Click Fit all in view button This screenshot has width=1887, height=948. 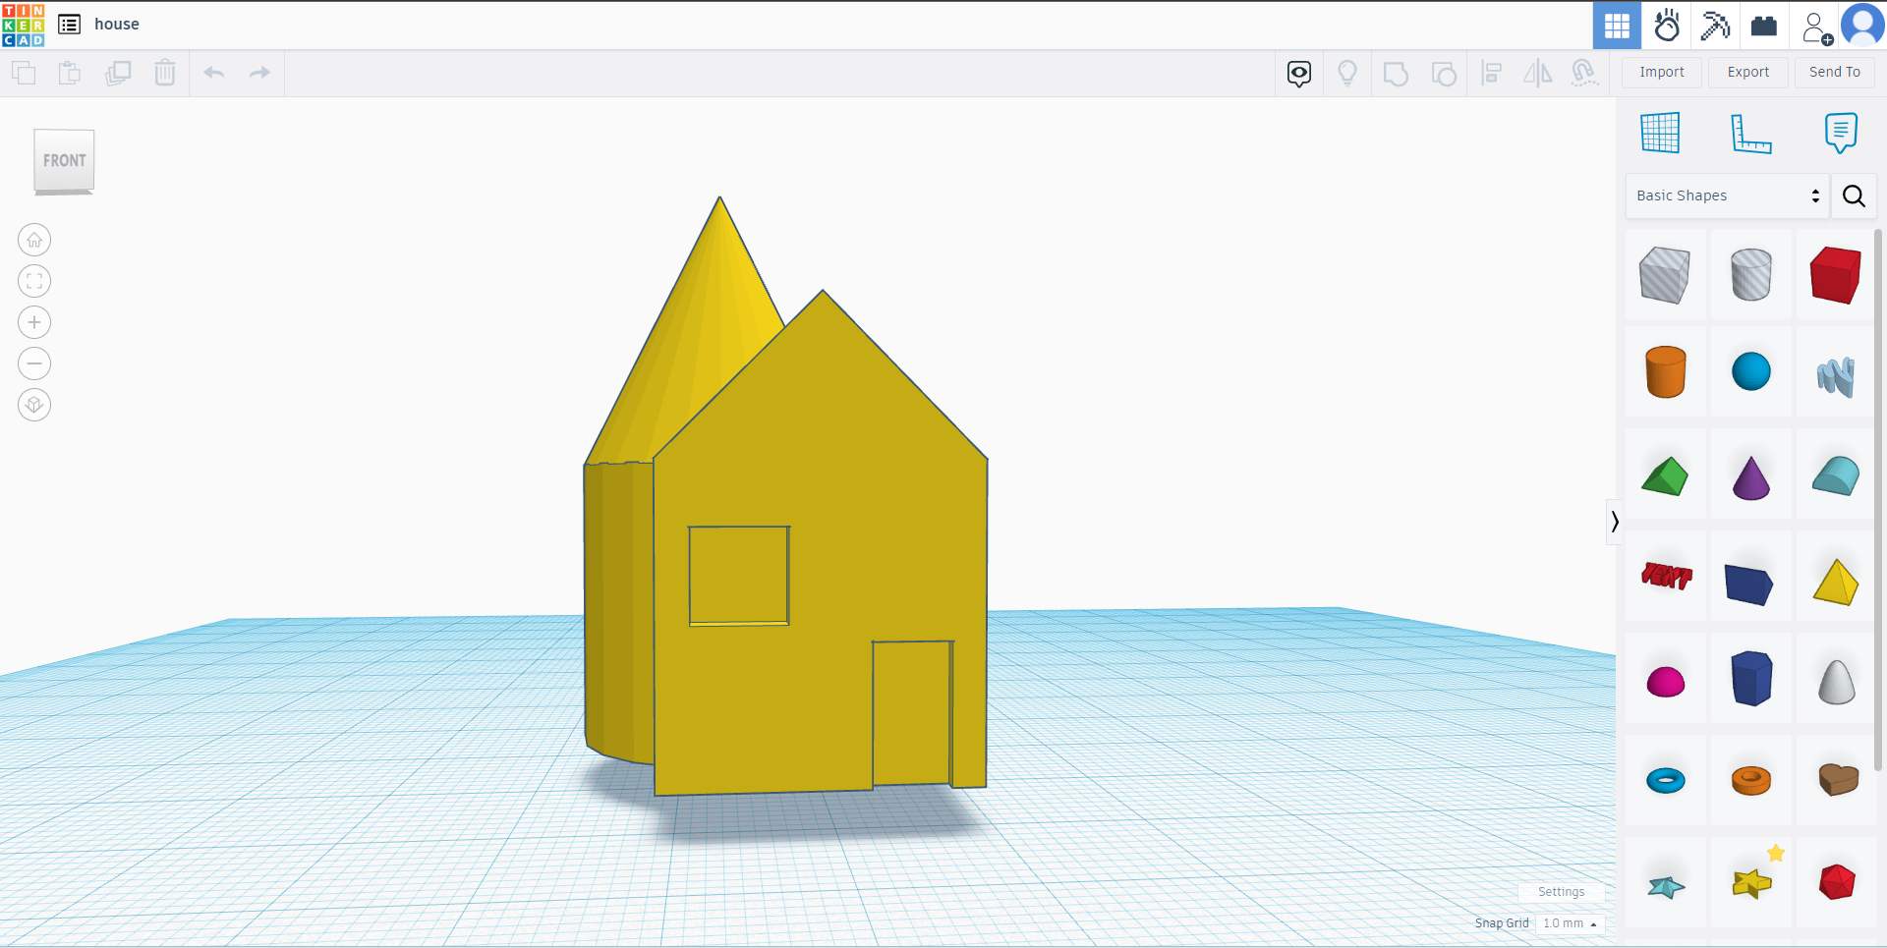pyautogui.click(x=34, y=281)
